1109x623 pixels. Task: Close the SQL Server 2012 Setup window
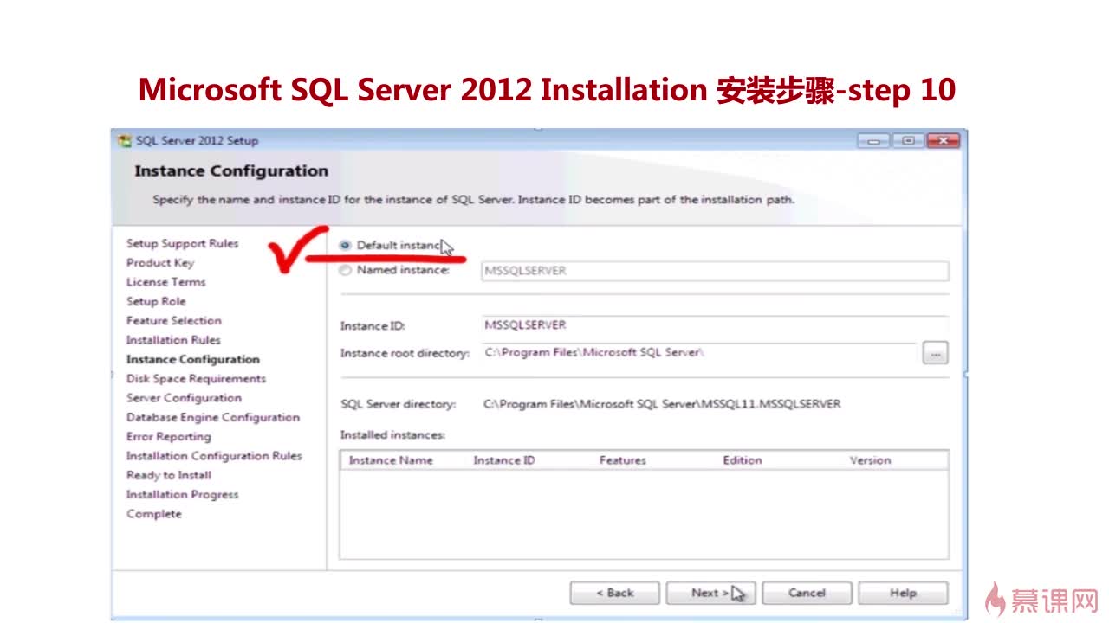click(943, 141)
